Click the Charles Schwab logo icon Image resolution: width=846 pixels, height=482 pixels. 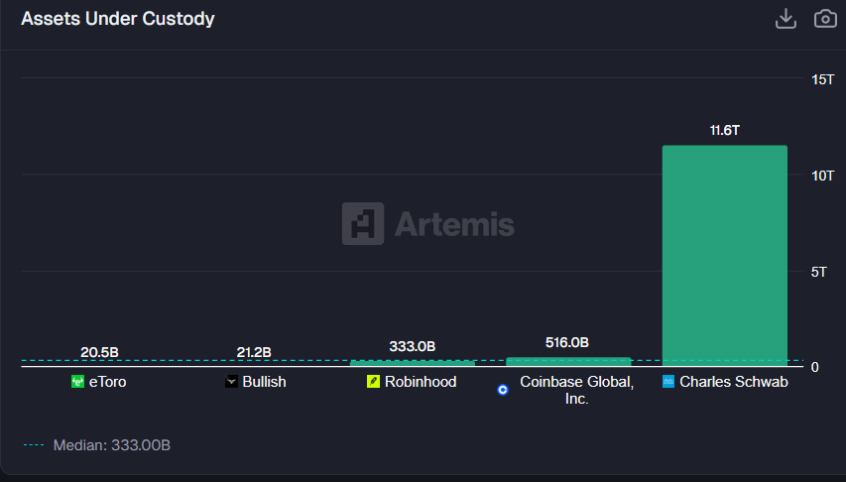(667, 382)
